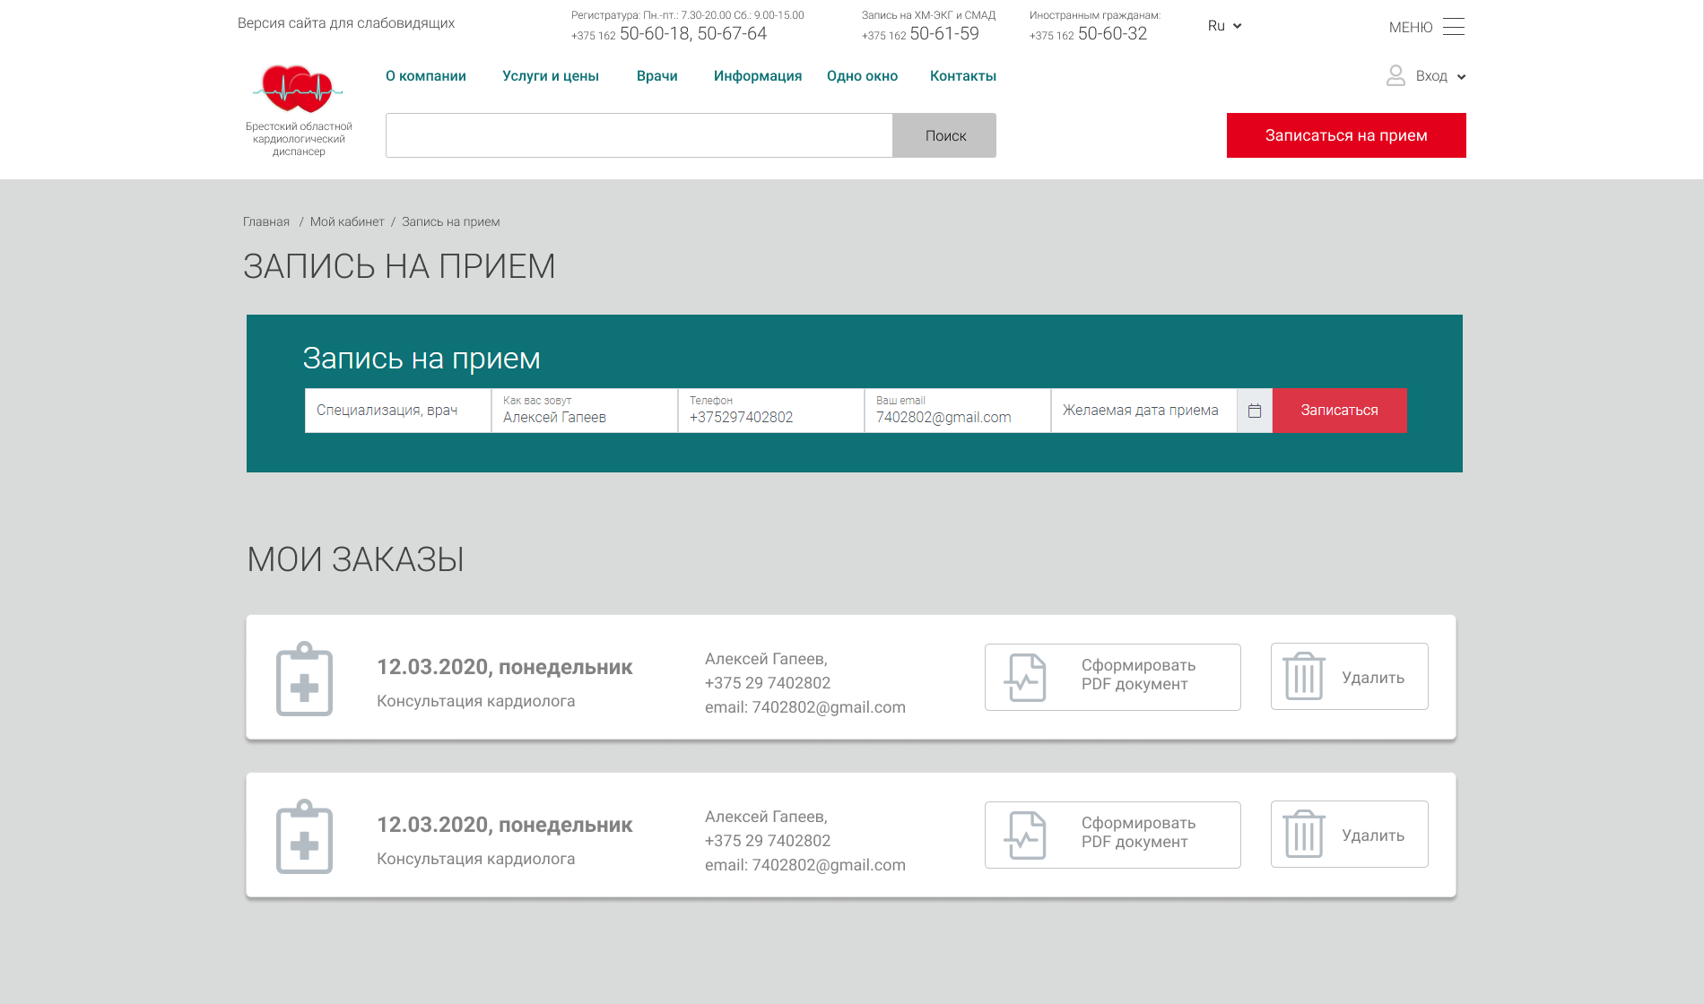
Task: Open Информация menu item
Action: click(758, 76)
